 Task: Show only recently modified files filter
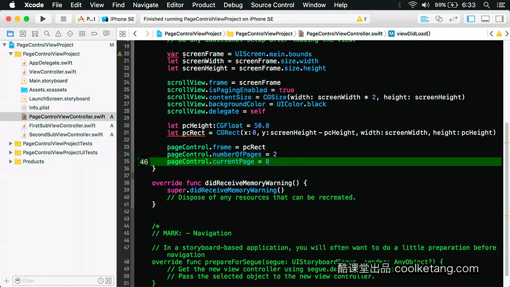pos(101,281)
